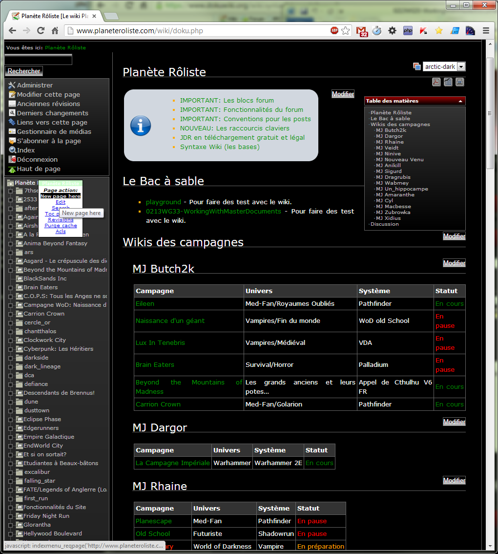Image resolution: width=498 pixels, height=554 pixels.
Task: Collapse the Table des matières panel
Action: point(460,101)
